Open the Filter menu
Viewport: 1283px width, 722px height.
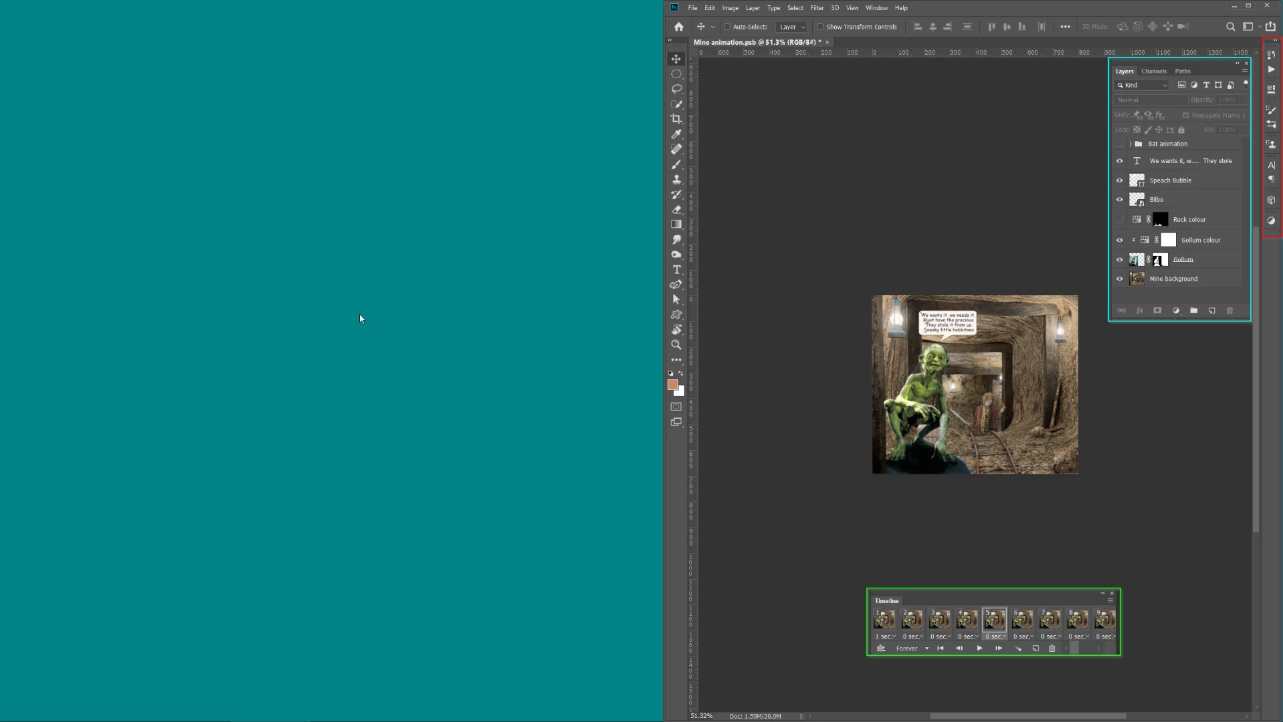click(x=817, y=8)
